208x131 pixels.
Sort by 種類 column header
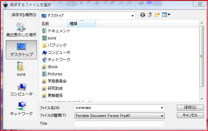(82, 24)
